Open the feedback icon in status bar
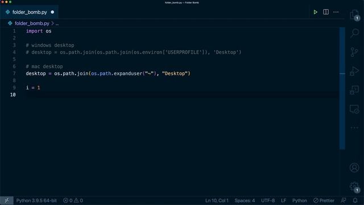Viewport: 364px width, 205px height. tap(344, 200)
